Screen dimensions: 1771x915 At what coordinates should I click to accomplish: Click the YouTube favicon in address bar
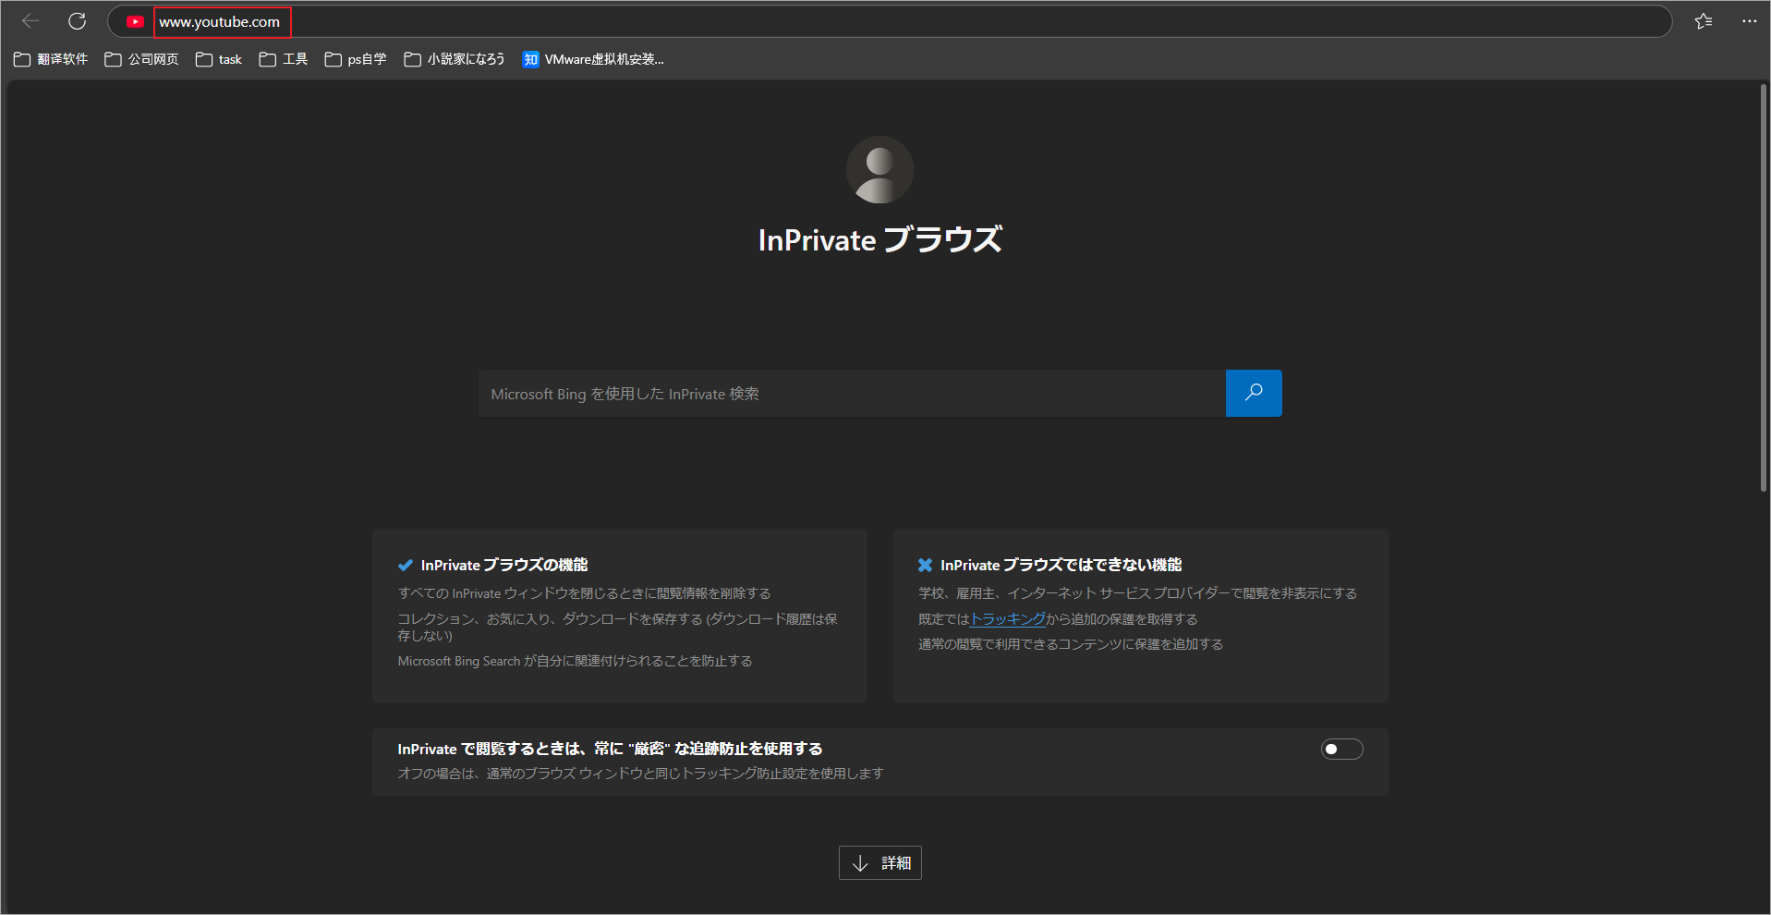click(136, 21)
